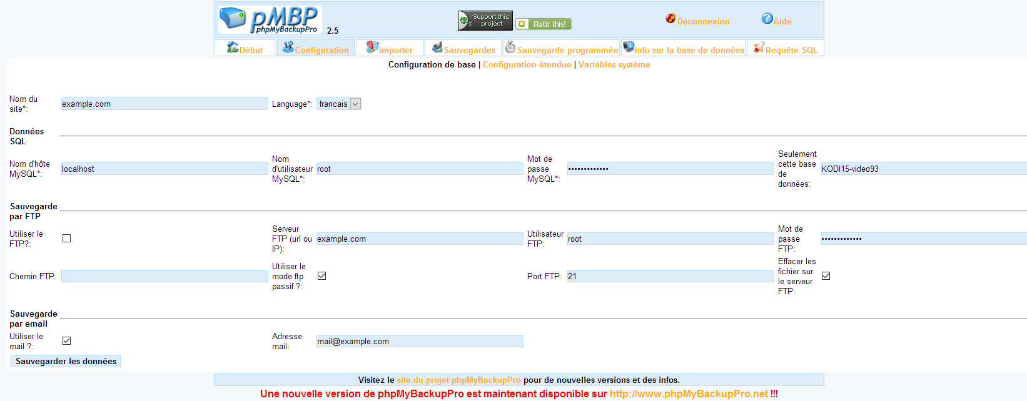Focus the Nom d'hôte MySQL field
This screenshot has width=1027, height=401.
tap(164, 169)
